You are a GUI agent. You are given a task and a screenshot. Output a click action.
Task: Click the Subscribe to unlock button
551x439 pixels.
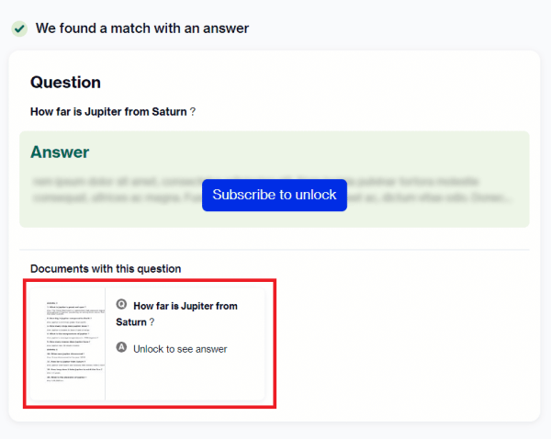pos(275,195)
